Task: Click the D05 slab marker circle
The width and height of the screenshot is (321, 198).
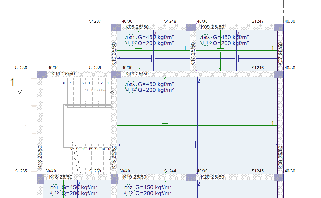Action: (206, 40)
